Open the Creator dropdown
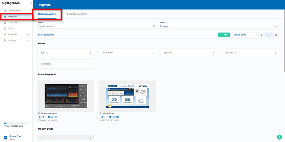285x142 pixels. pyautogui.click(x=218, y=26)
